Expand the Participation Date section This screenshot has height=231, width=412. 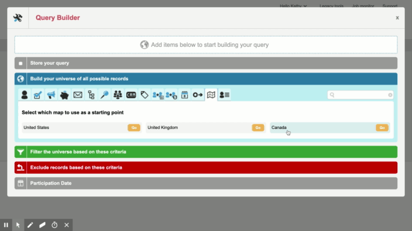[206, 184]
